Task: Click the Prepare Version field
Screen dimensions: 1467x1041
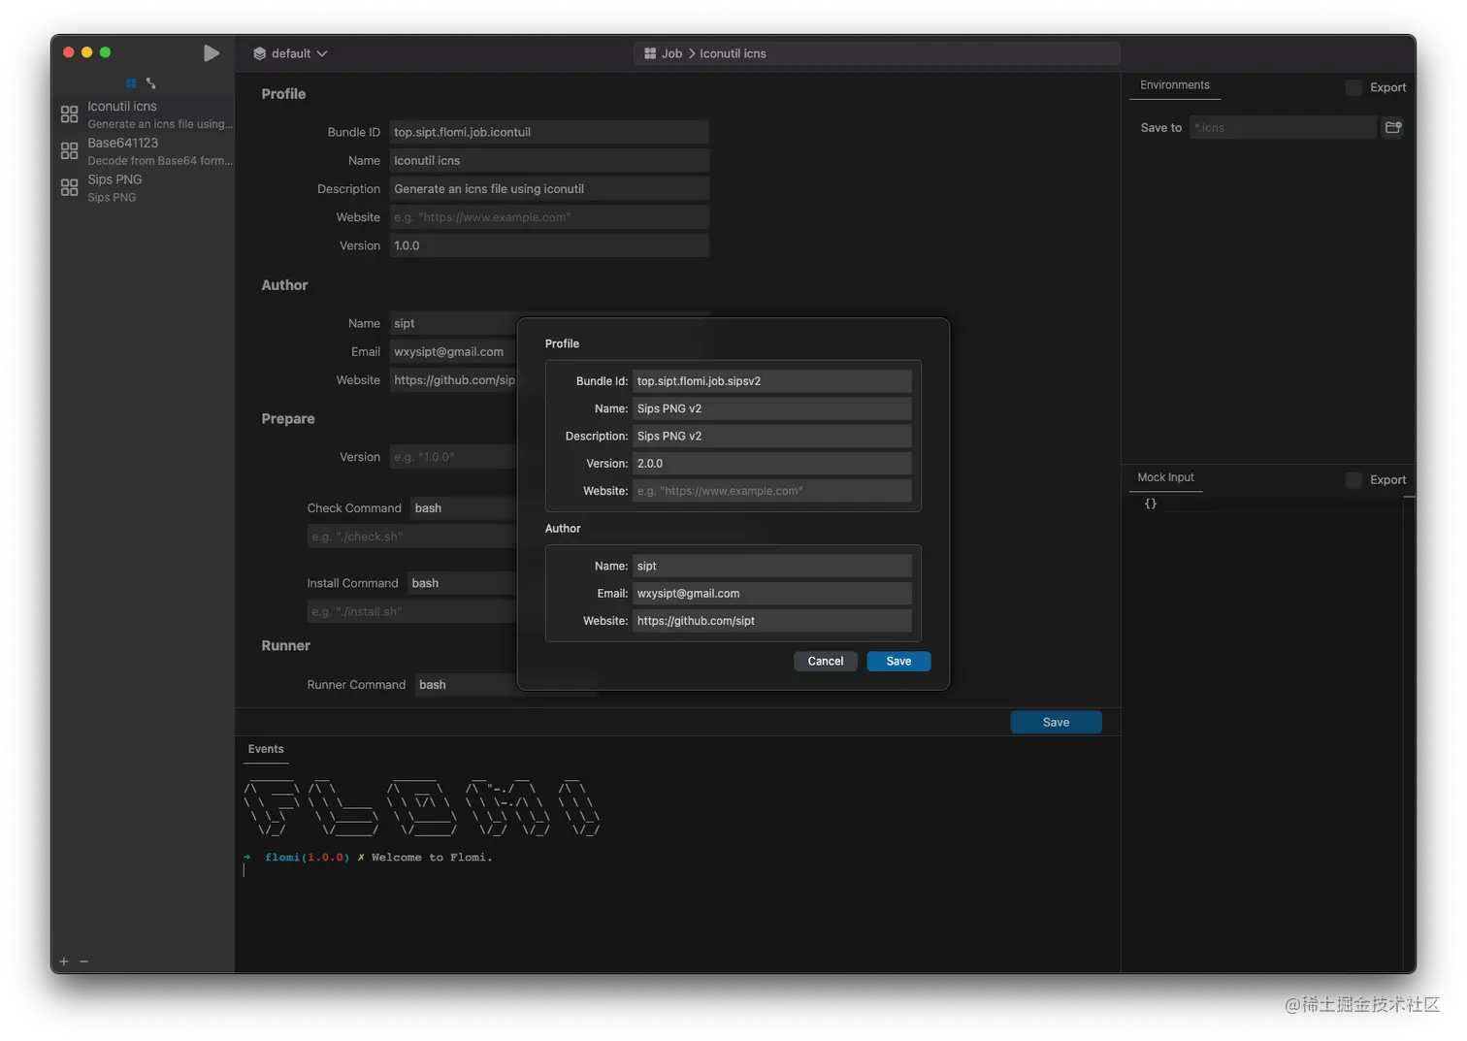Action: coord(453,457)
